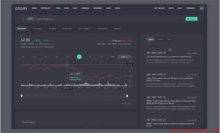Switch to the Peer Analysis tab

coord(85,29)
